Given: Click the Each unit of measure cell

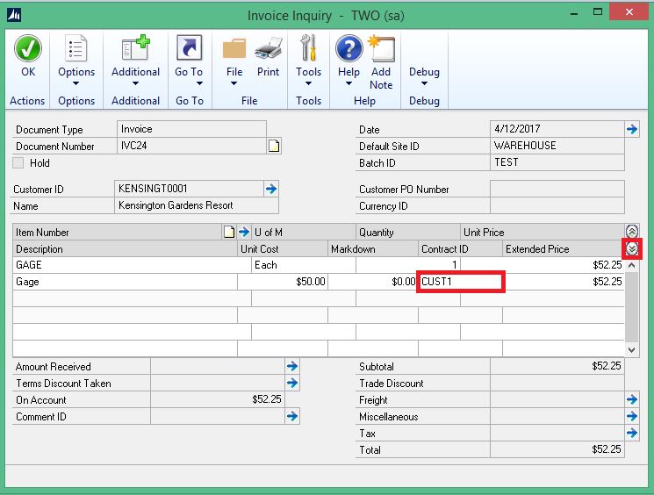Looking at the screenshot, I should [304, 265].
